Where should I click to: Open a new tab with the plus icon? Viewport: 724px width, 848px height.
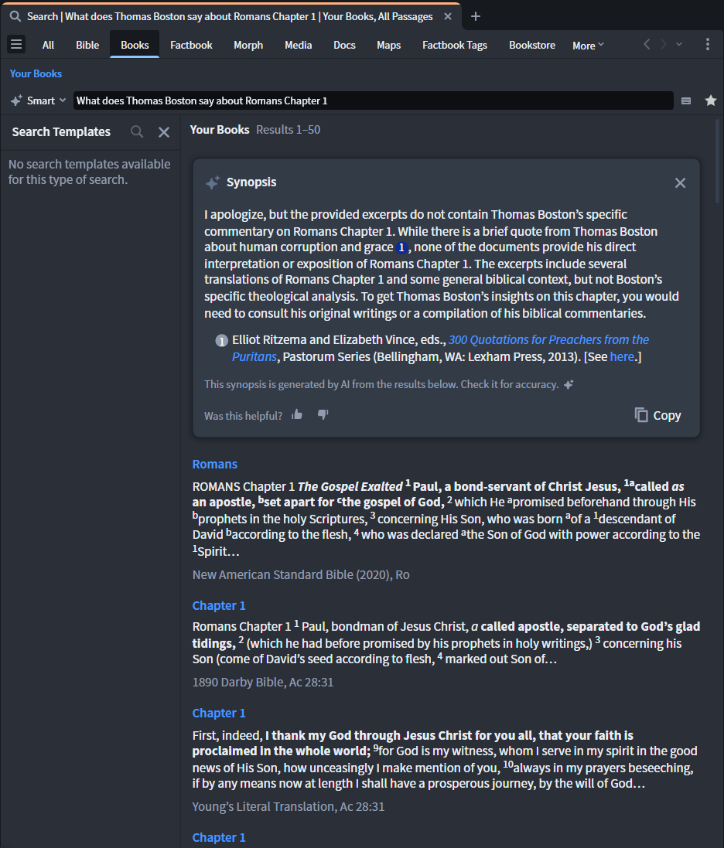(476, 17)
